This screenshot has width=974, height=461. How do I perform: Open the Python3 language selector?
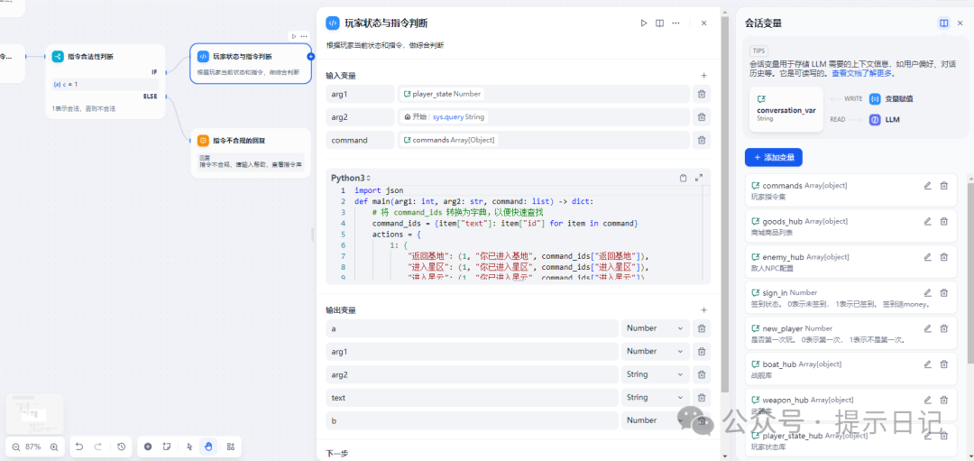point(351,178)
